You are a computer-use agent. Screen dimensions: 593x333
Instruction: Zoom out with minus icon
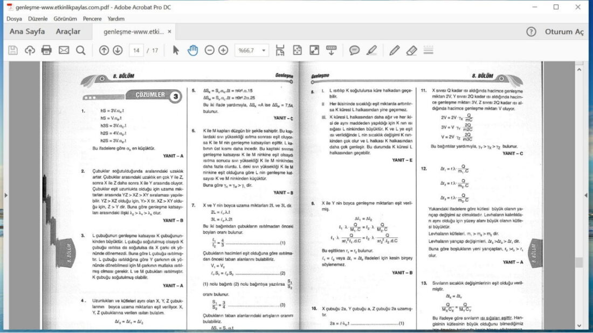210,50
